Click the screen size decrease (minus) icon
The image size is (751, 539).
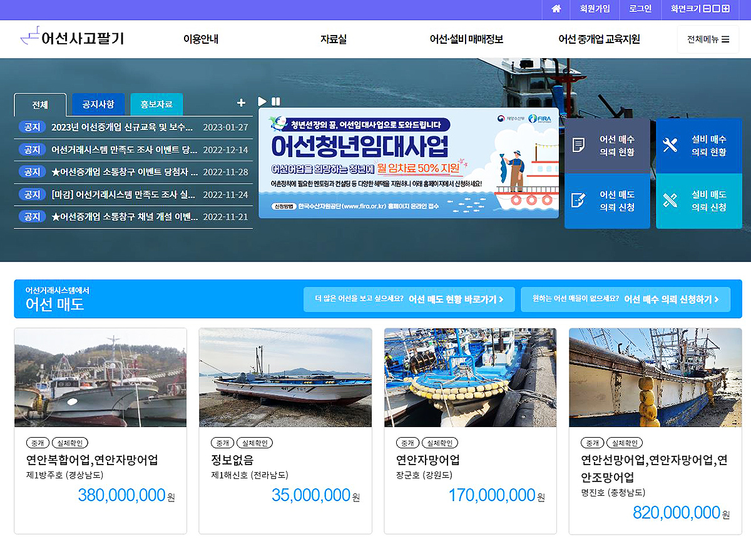tap(707, 9)
